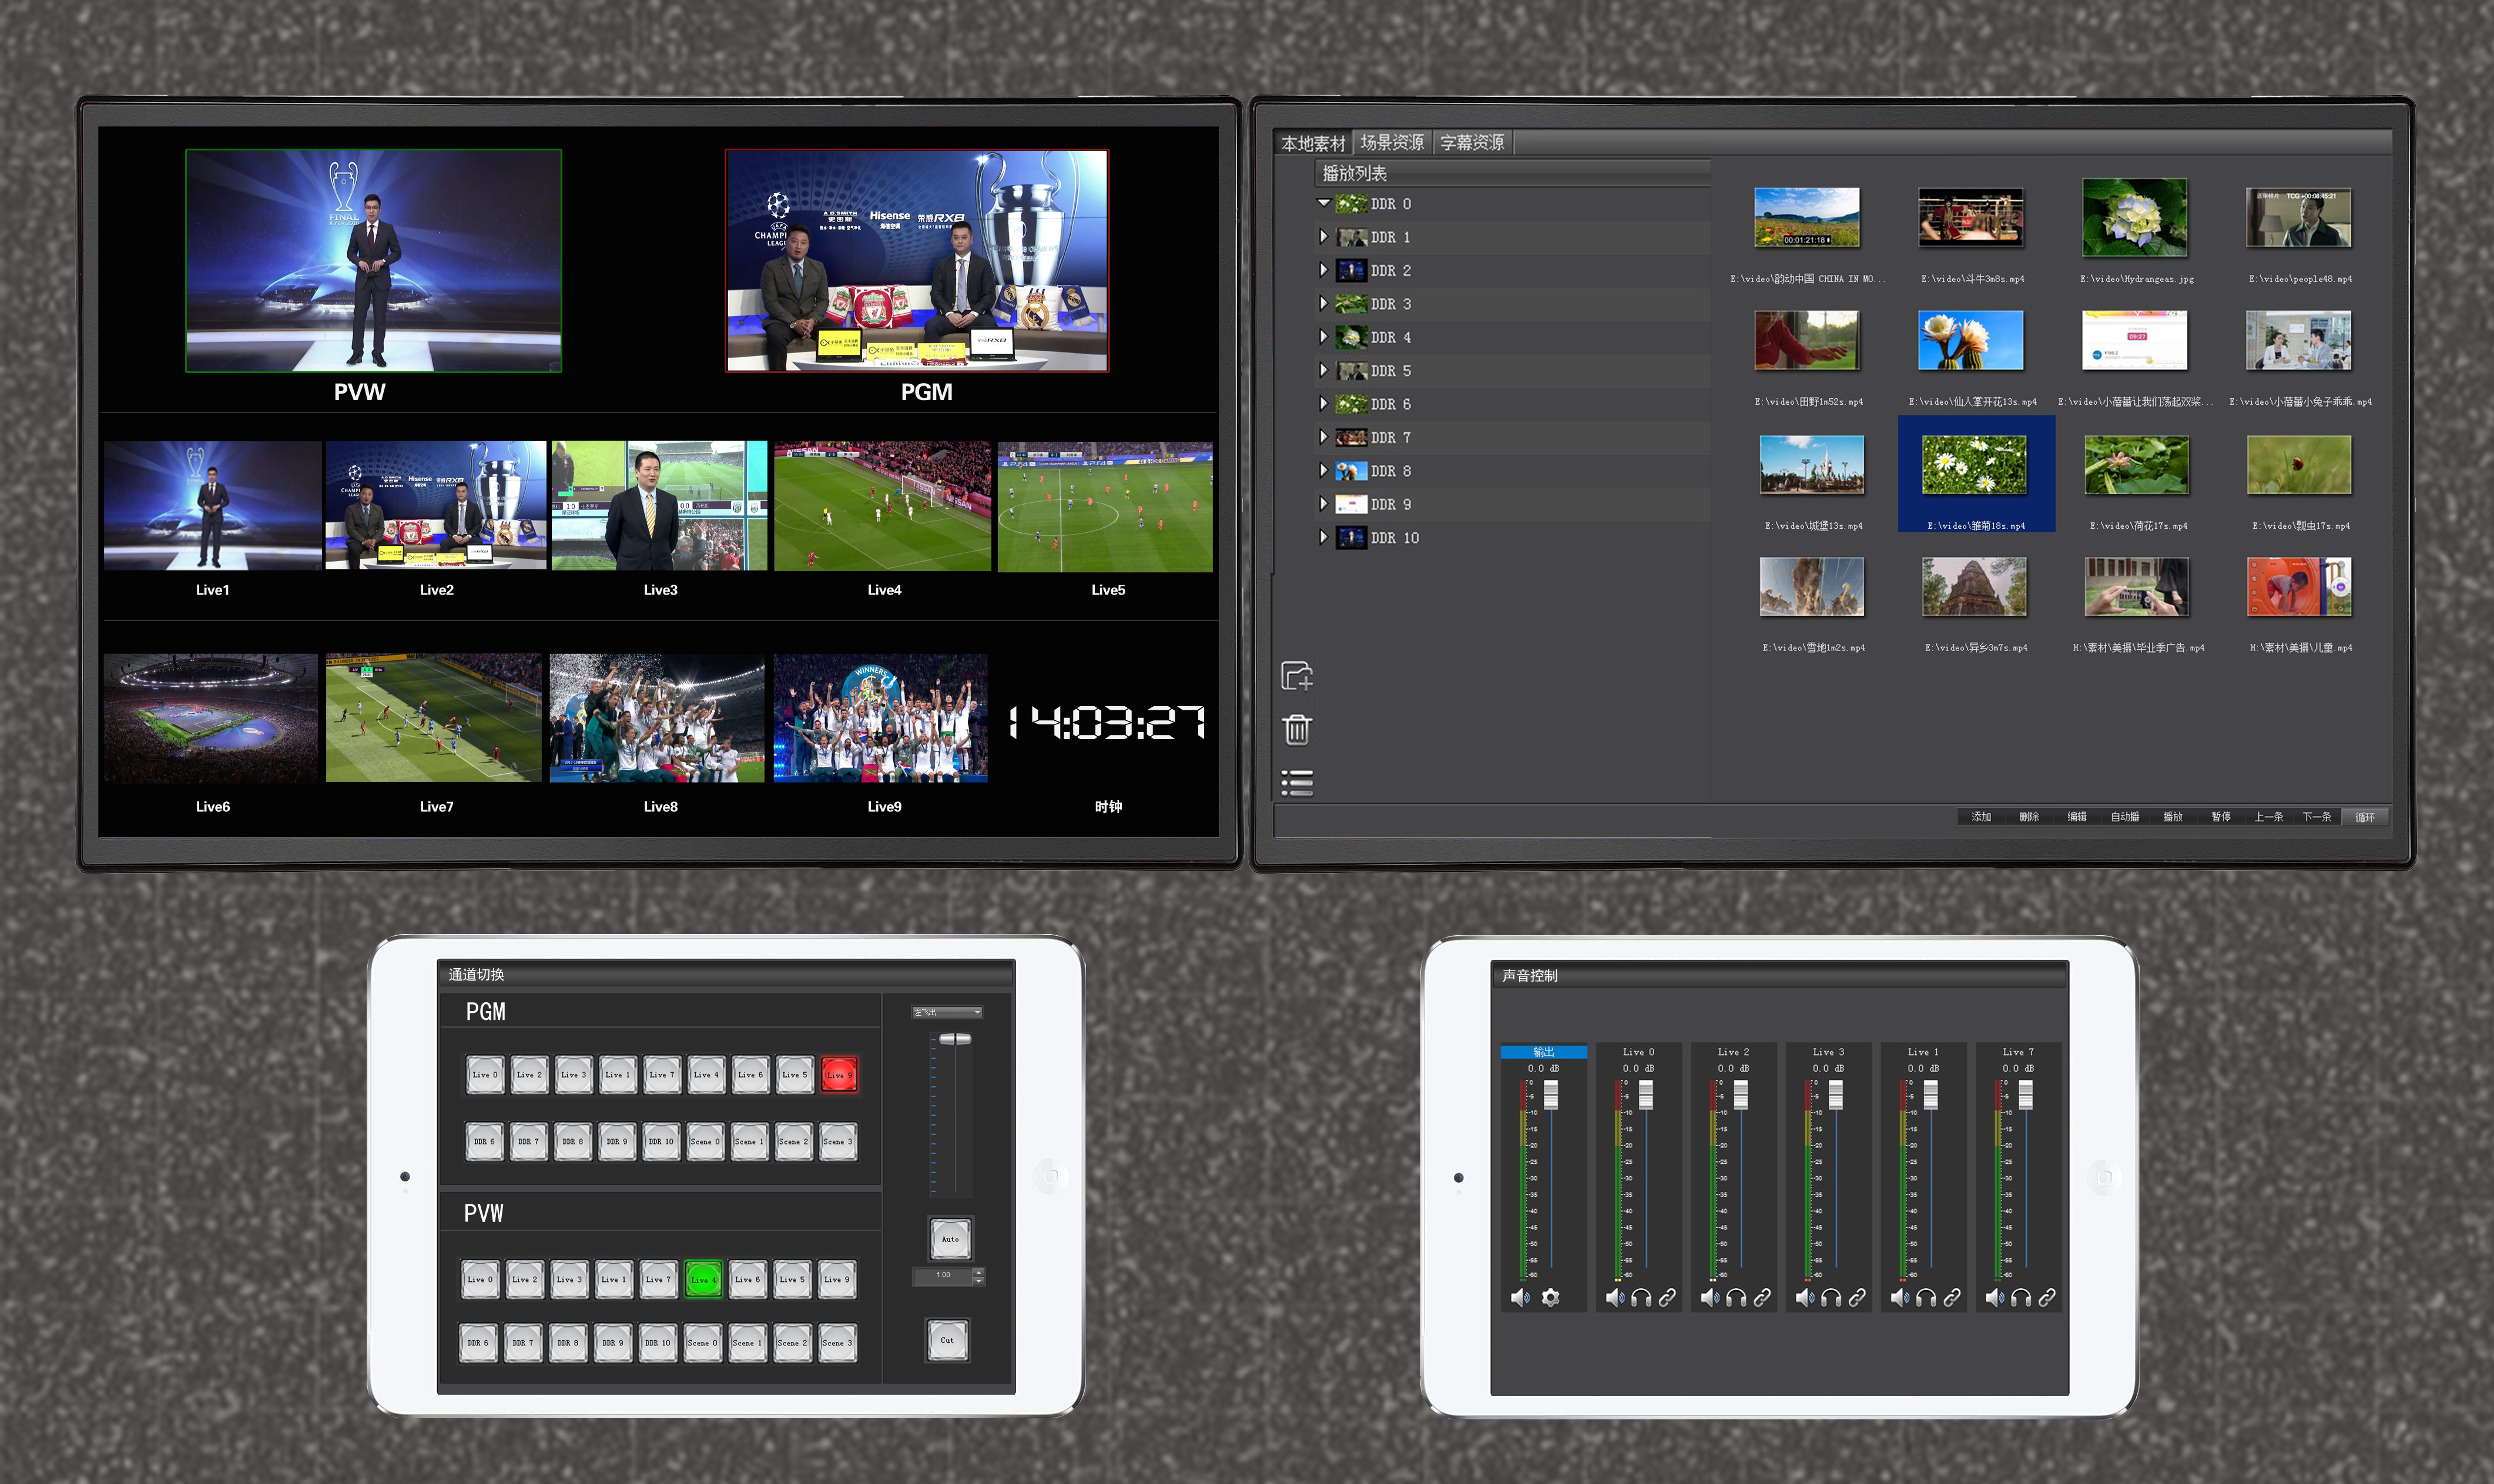
Task: Collapse the DDR 0 playlist entry
Action: (1324, 203)
